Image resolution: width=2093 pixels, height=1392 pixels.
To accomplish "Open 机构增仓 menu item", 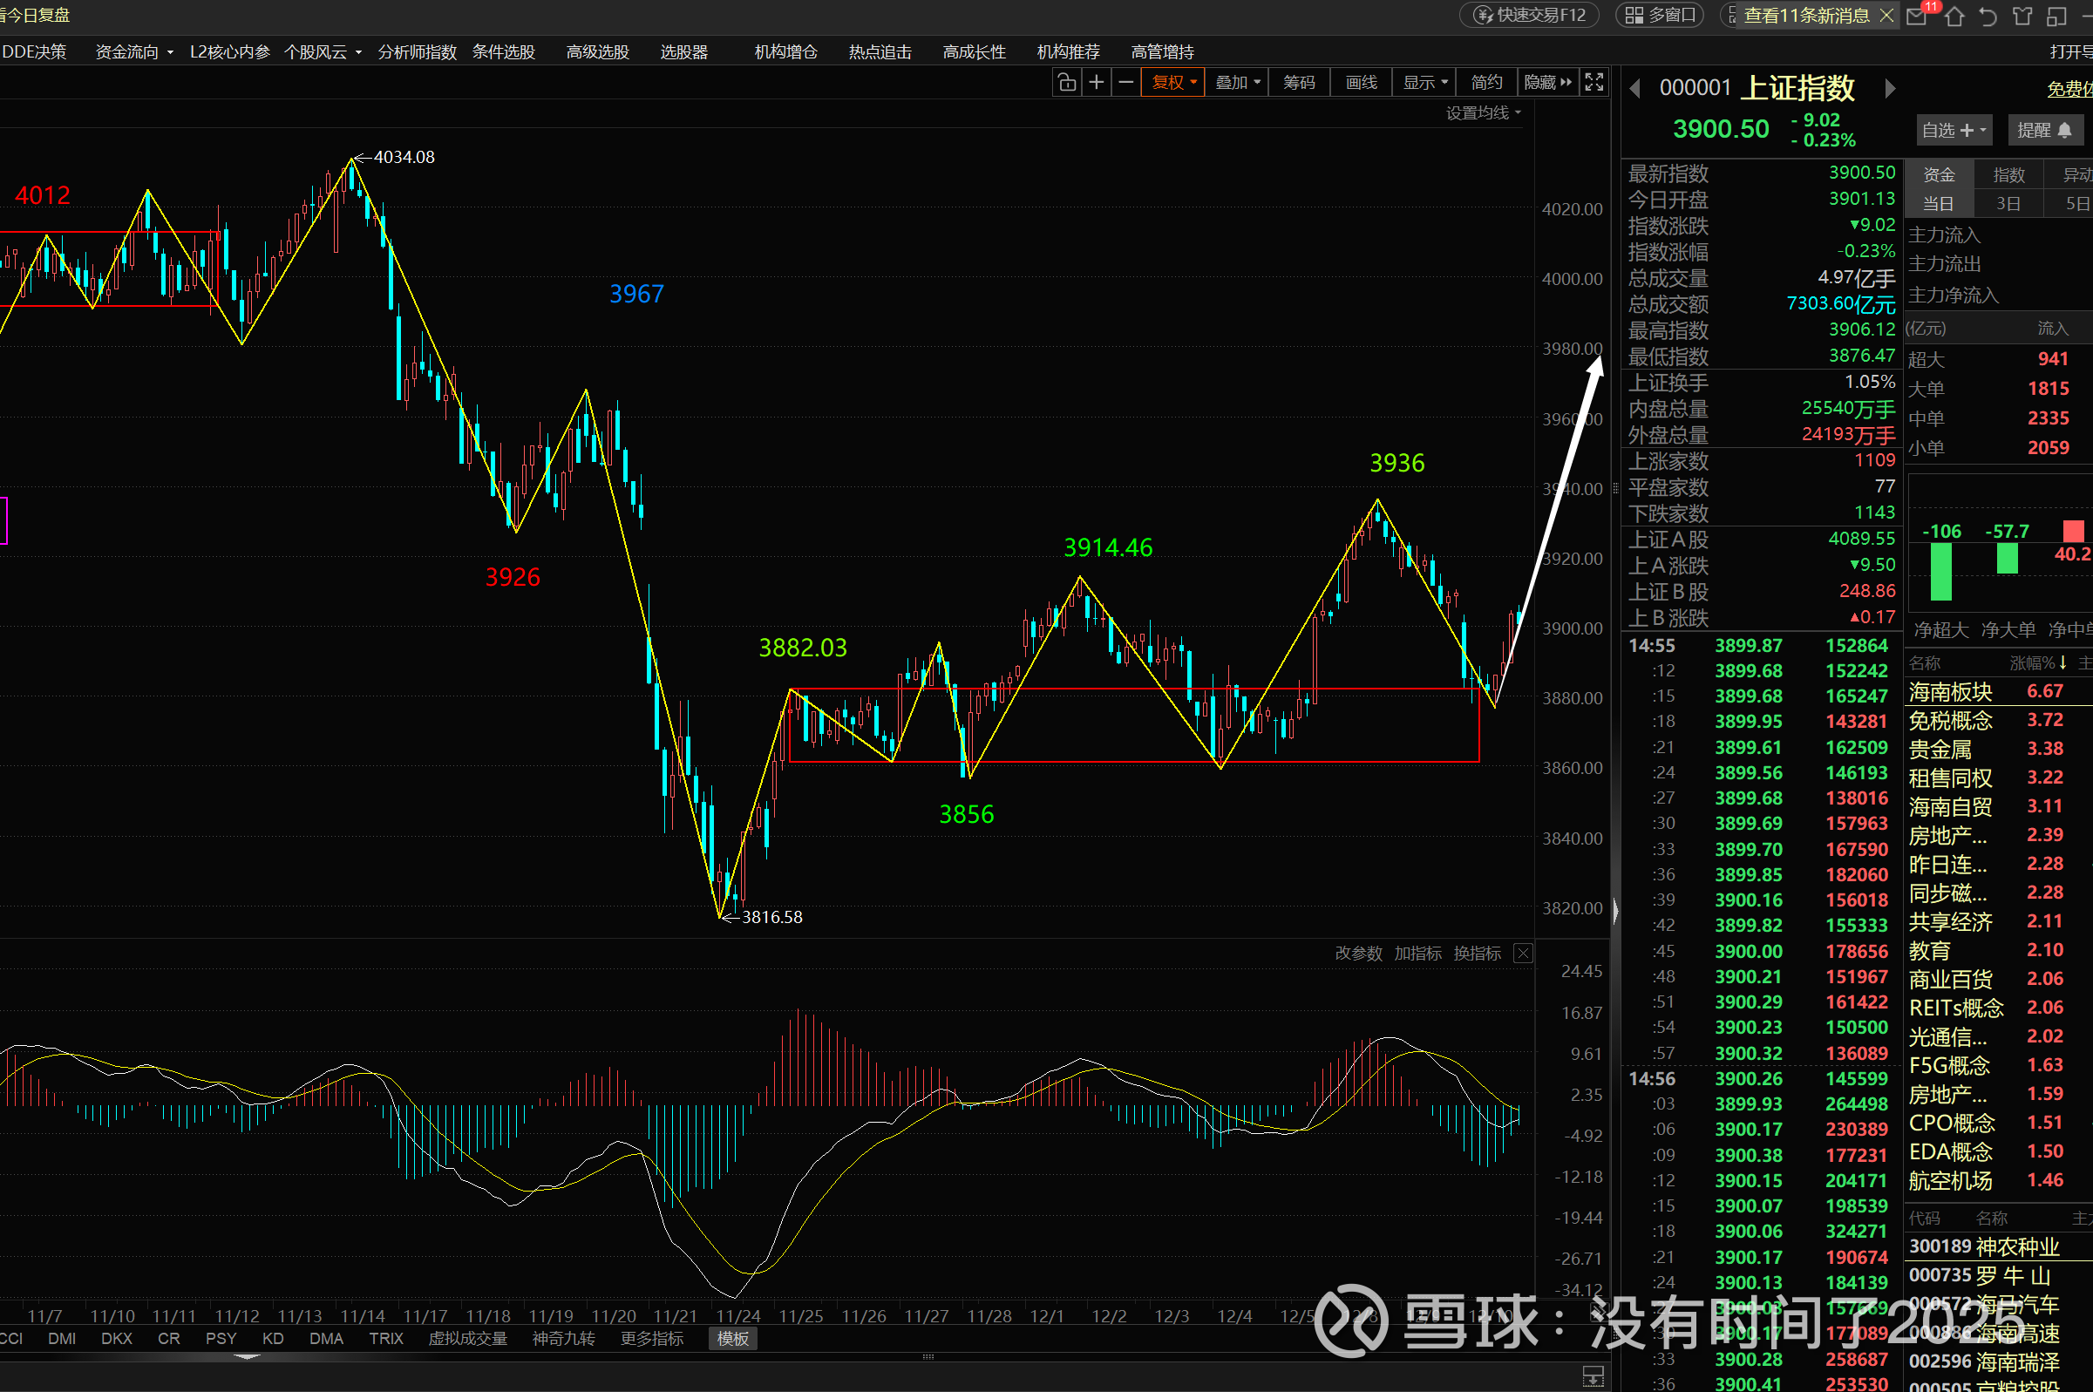I will coord(785,51).
